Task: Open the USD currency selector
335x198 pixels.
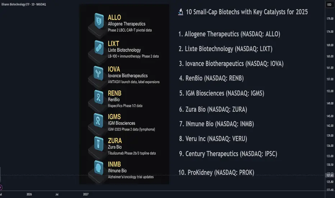Action: (x=329, y=4)
